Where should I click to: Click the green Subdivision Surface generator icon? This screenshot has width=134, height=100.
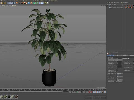click(x=34, y=3)
